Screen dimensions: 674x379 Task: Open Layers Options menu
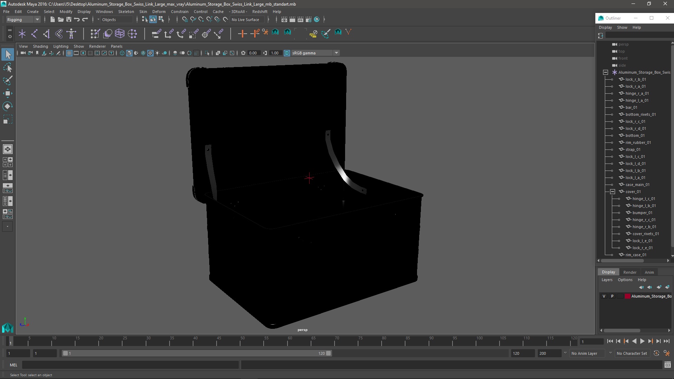(625, 280)
